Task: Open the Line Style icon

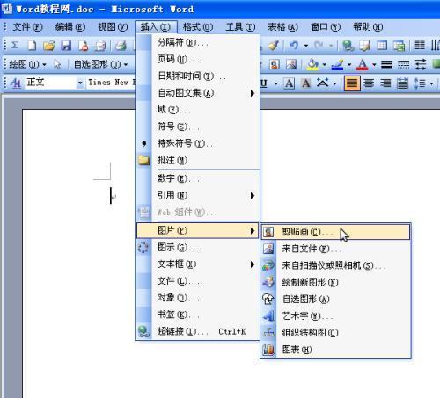Action: [387, 64]
